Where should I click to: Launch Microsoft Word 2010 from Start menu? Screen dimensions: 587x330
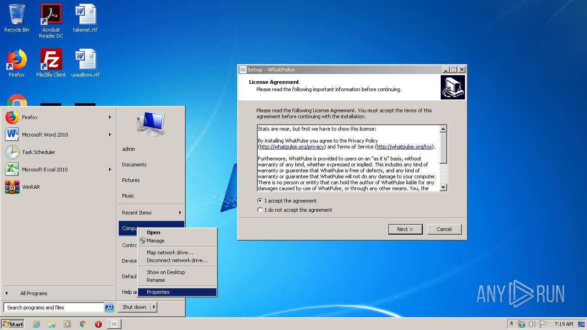coord(58,135)
